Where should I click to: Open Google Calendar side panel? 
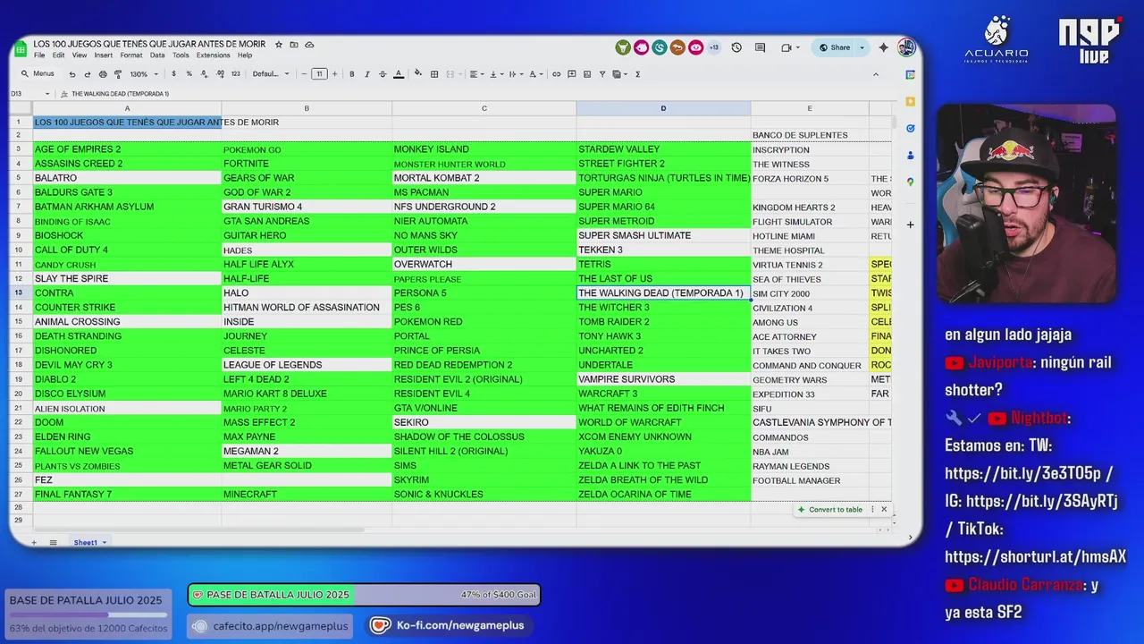click(x=910, y=74)
